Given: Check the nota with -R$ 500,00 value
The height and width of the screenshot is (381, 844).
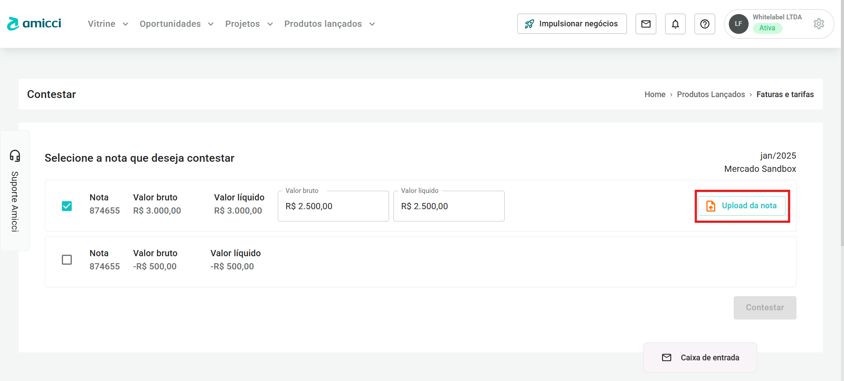Looking at the screenshot, I should coord(67,260).
